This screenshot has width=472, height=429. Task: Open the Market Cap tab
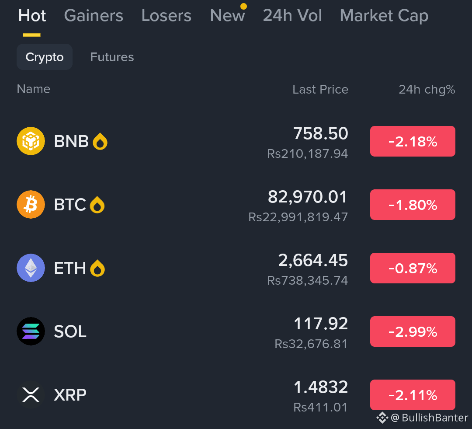[x=384, y=16]
